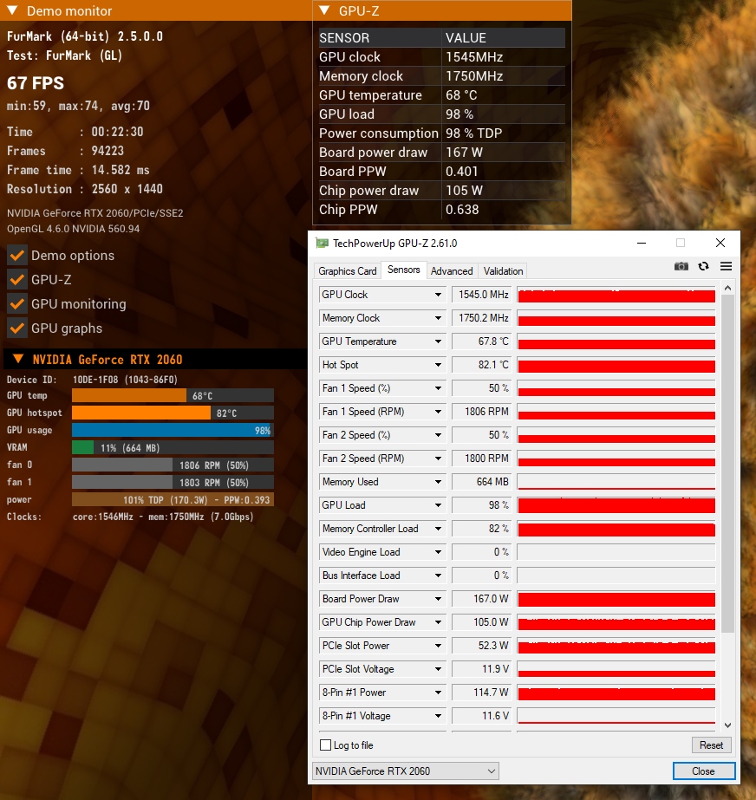Uncheck the GPU-Z checkbox in Demo monitor
The width and height of the screenshot is (756, 800).
tap(17, 280)
